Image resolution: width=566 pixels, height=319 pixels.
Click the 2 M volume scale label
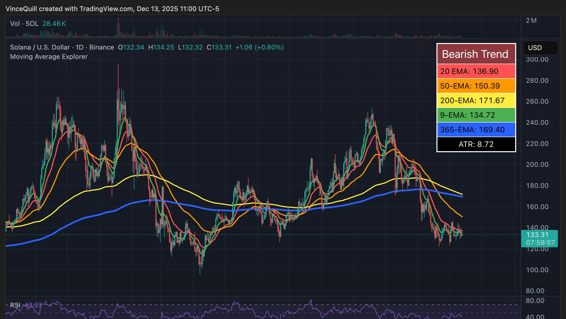[x=531, y=21]
